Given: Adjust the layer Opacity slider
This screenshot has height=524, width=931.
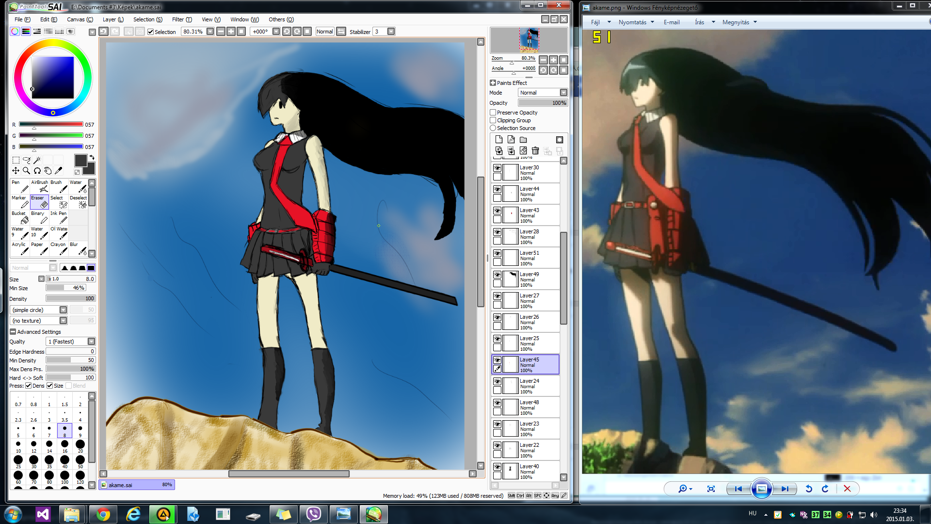Looking at the screenshot, I should (543, 103).
